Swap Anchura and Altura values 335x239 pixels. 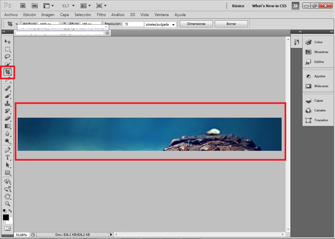[64, 24]
